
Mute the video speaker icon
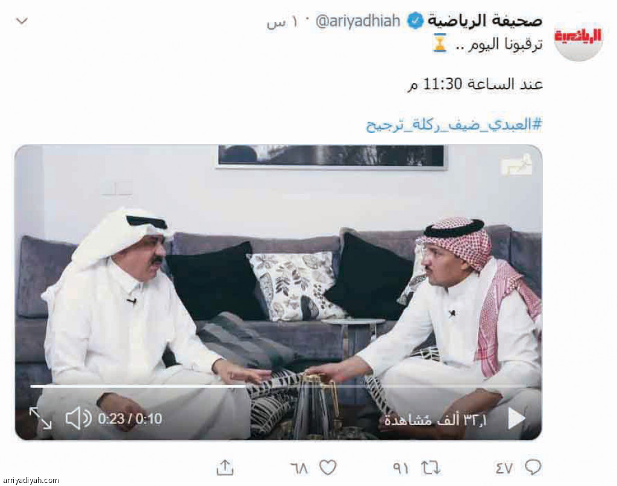(78, 418)
